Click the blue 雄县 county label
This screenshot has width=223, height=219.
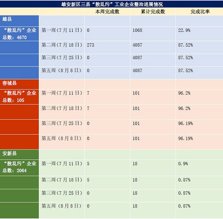[x=7, y=19]
